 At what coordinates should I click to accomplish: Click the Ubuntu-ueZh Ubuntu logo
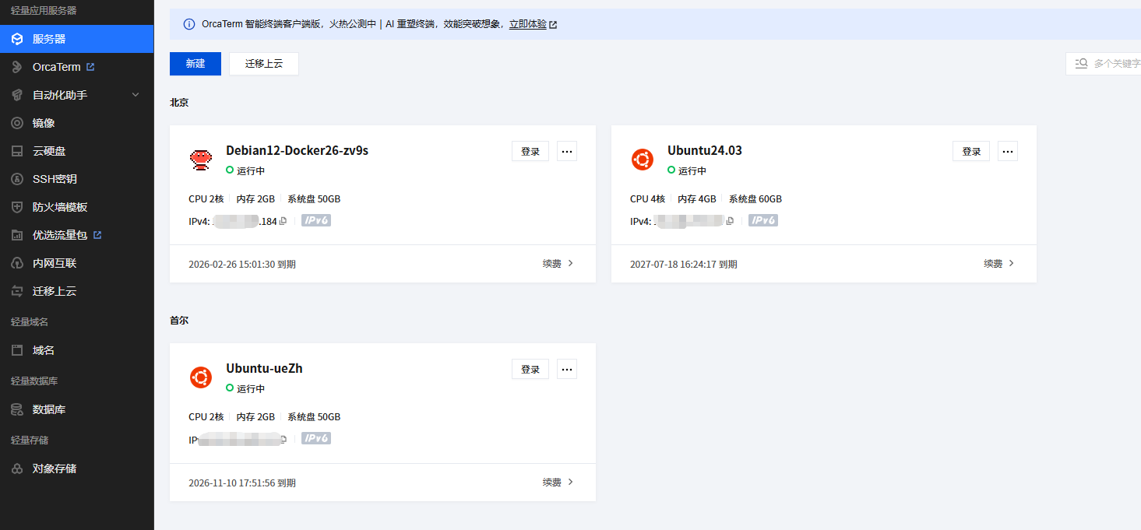[201, 377]
